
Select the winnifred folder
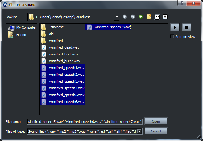tap(56, 41)
